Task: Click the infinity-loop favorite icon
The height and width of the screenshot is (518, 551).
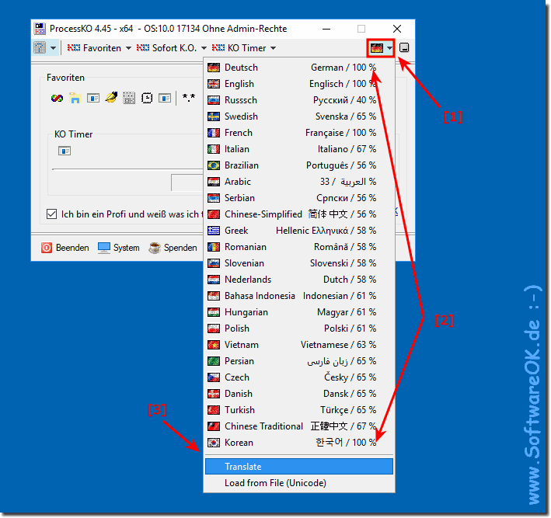Action: (57, 98)
